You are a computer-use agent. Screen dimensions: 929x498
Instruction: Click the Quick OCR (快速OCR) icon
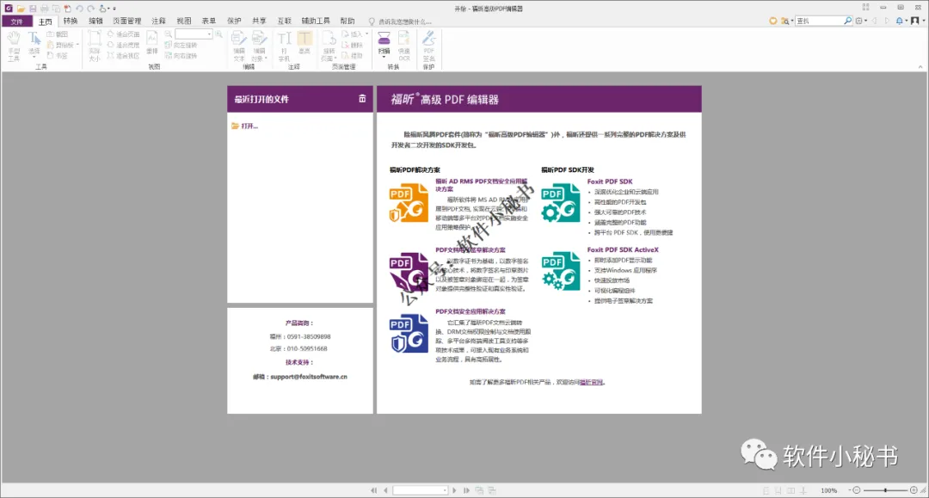[x=404, y=46]
